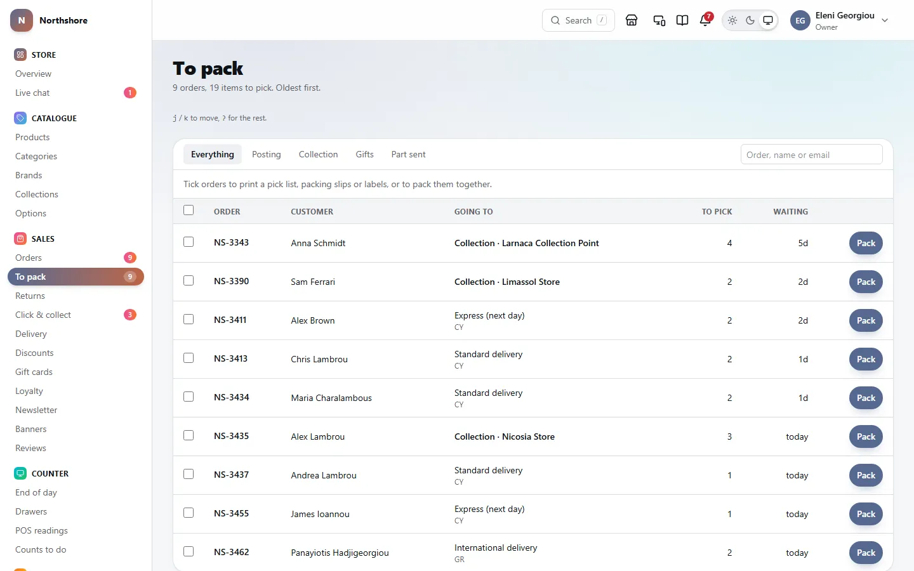This screenshot has height=571, width=914.
Task: Switch to the Gifts tab
Action: 364,154
